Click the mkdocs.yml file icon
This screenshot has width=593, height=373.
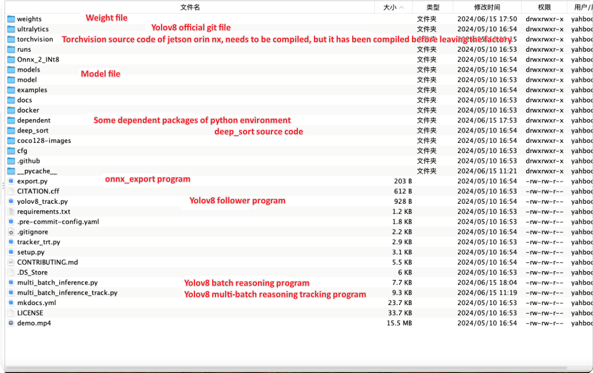11,303
